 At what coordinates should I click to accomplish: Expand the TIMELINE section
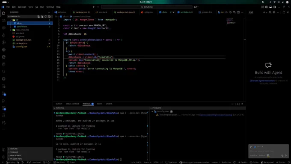coord(30,152)
